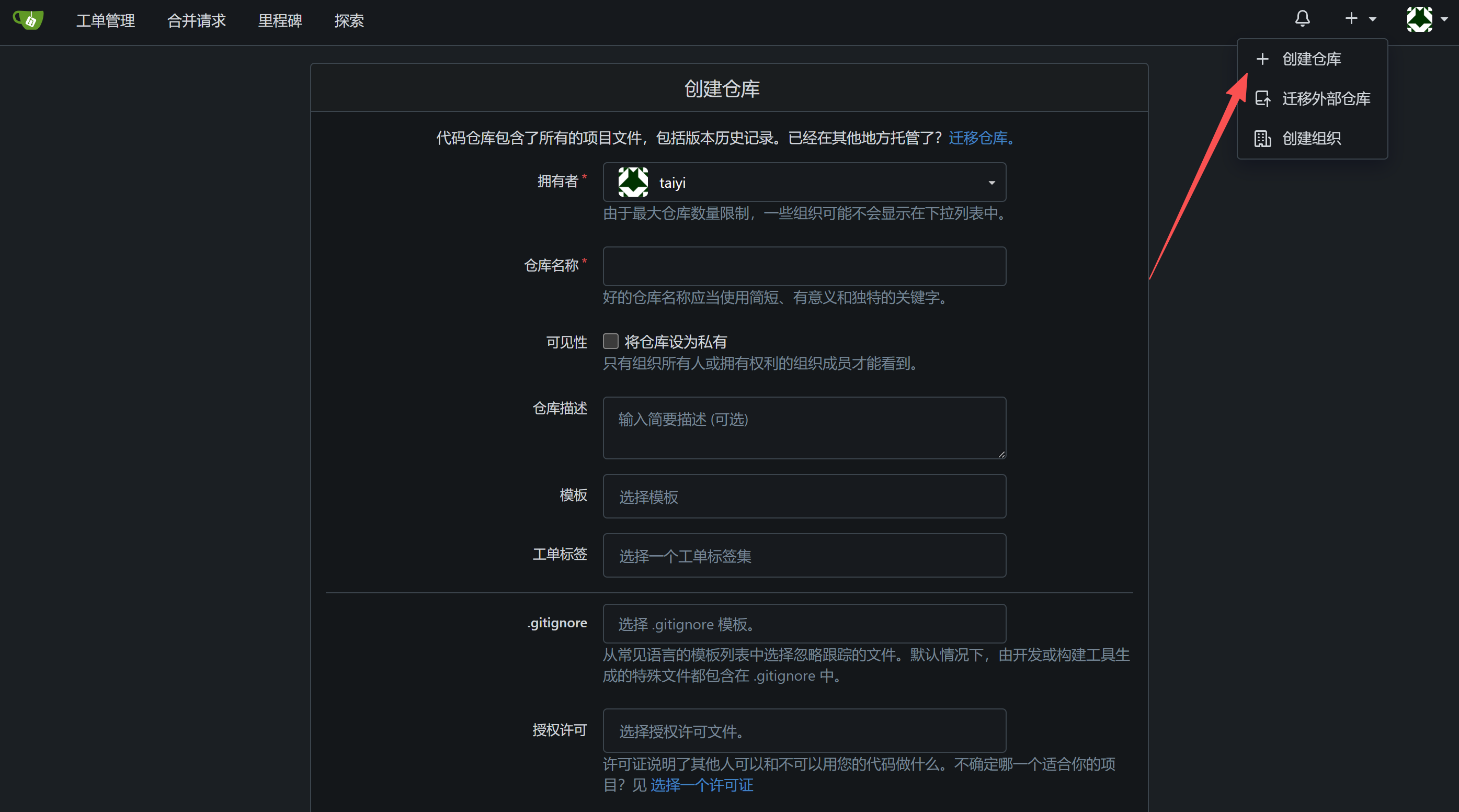Open notifications bell icon
The image size is (1459, 812).
pos(1302,19)
